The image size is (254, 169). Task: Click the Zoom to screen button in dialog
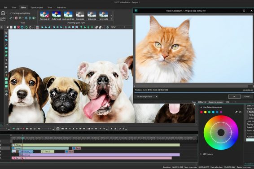pyautogui.click(x=215, y=102)
